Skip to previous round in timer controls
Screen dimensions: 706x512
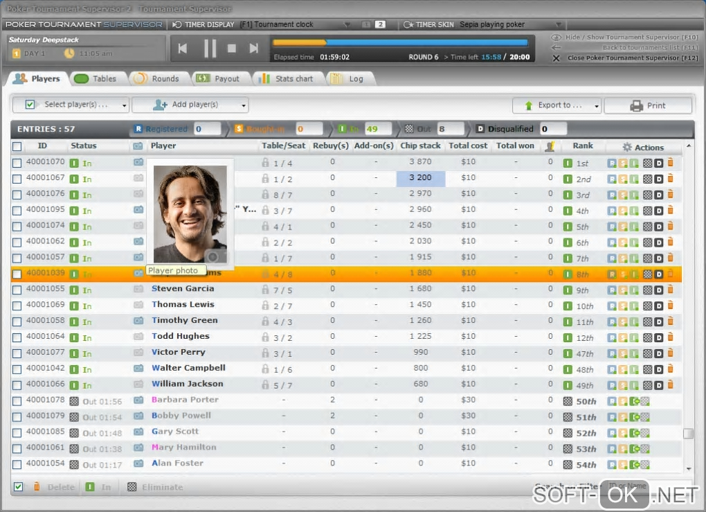coord(182,48)
